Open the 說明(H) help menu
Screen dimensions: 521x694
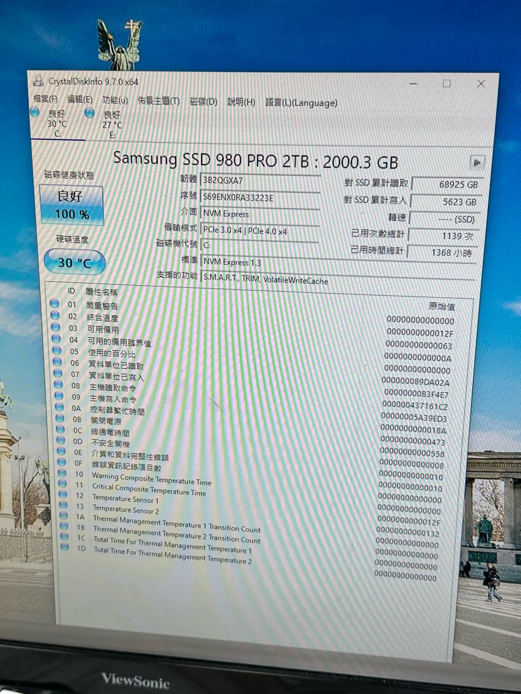tap(241, 102)
